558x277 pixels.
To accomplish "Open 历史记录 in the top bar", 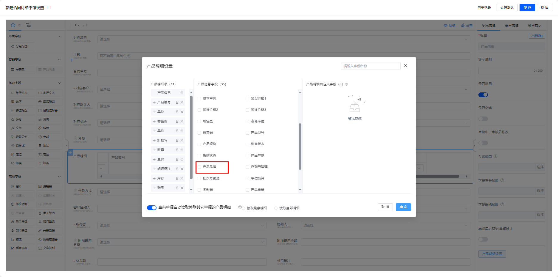I will 484,8.
